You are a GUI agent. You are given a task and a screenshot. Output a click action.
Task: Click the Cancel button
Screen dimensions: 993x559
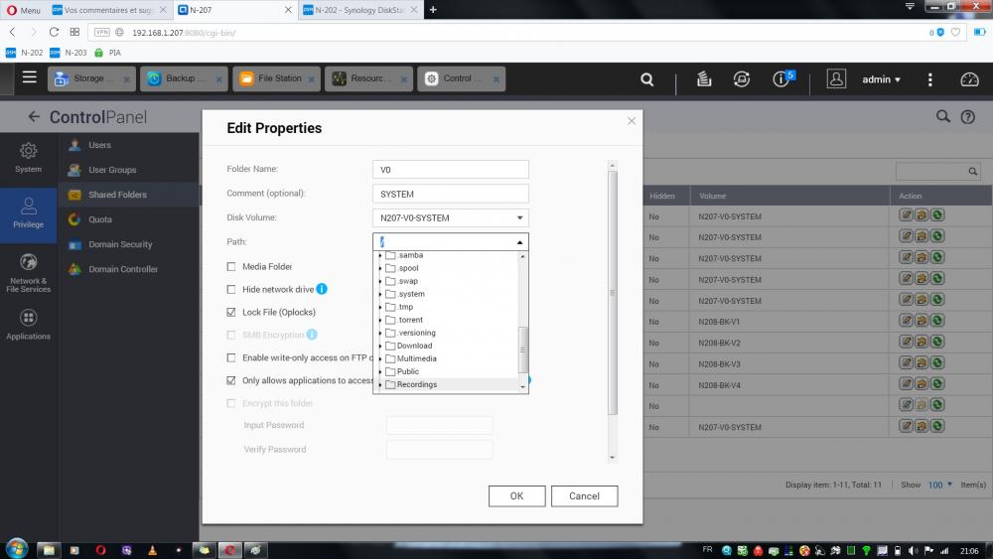coord(584,495)
